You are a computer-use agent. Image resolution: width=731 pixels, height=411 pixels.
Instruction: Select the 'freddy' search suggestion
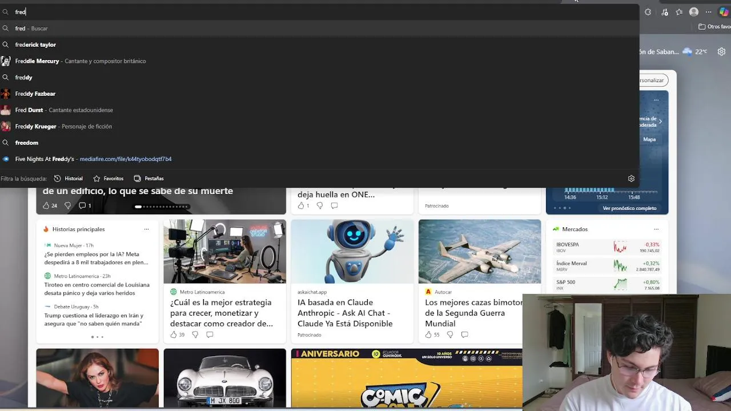click(320, 78)
